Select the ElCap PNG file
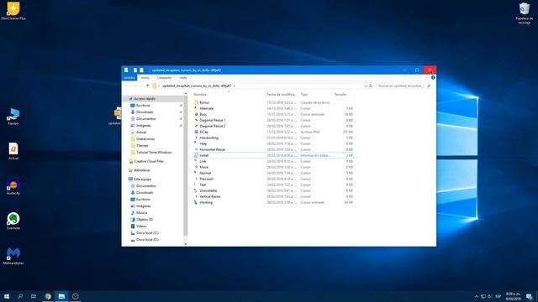 pyautogui.click(x=203, y=132)
